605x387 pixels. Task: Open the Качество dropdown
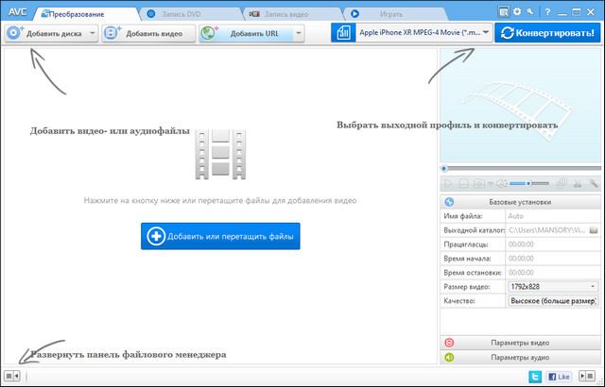(x=553, y=301)
